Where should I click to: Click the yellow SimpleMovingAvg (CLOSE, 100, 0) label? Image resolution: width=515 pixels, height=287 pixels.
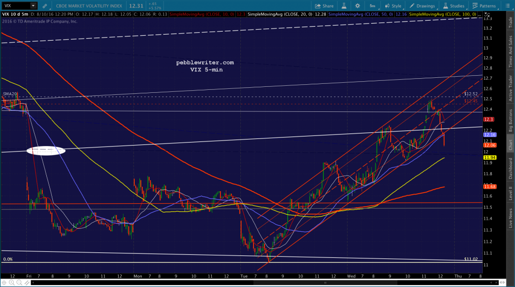tap(443, 15)
